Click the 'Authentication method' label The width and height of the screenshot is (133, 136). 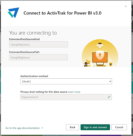34,76
